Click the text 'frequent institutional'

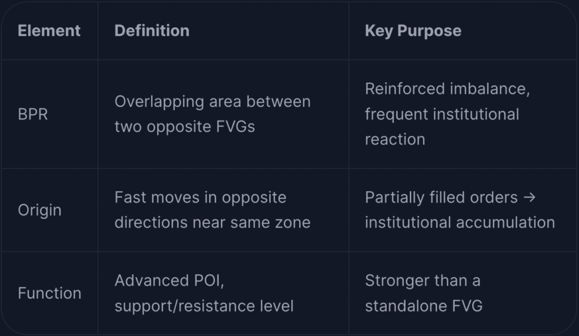442,114
